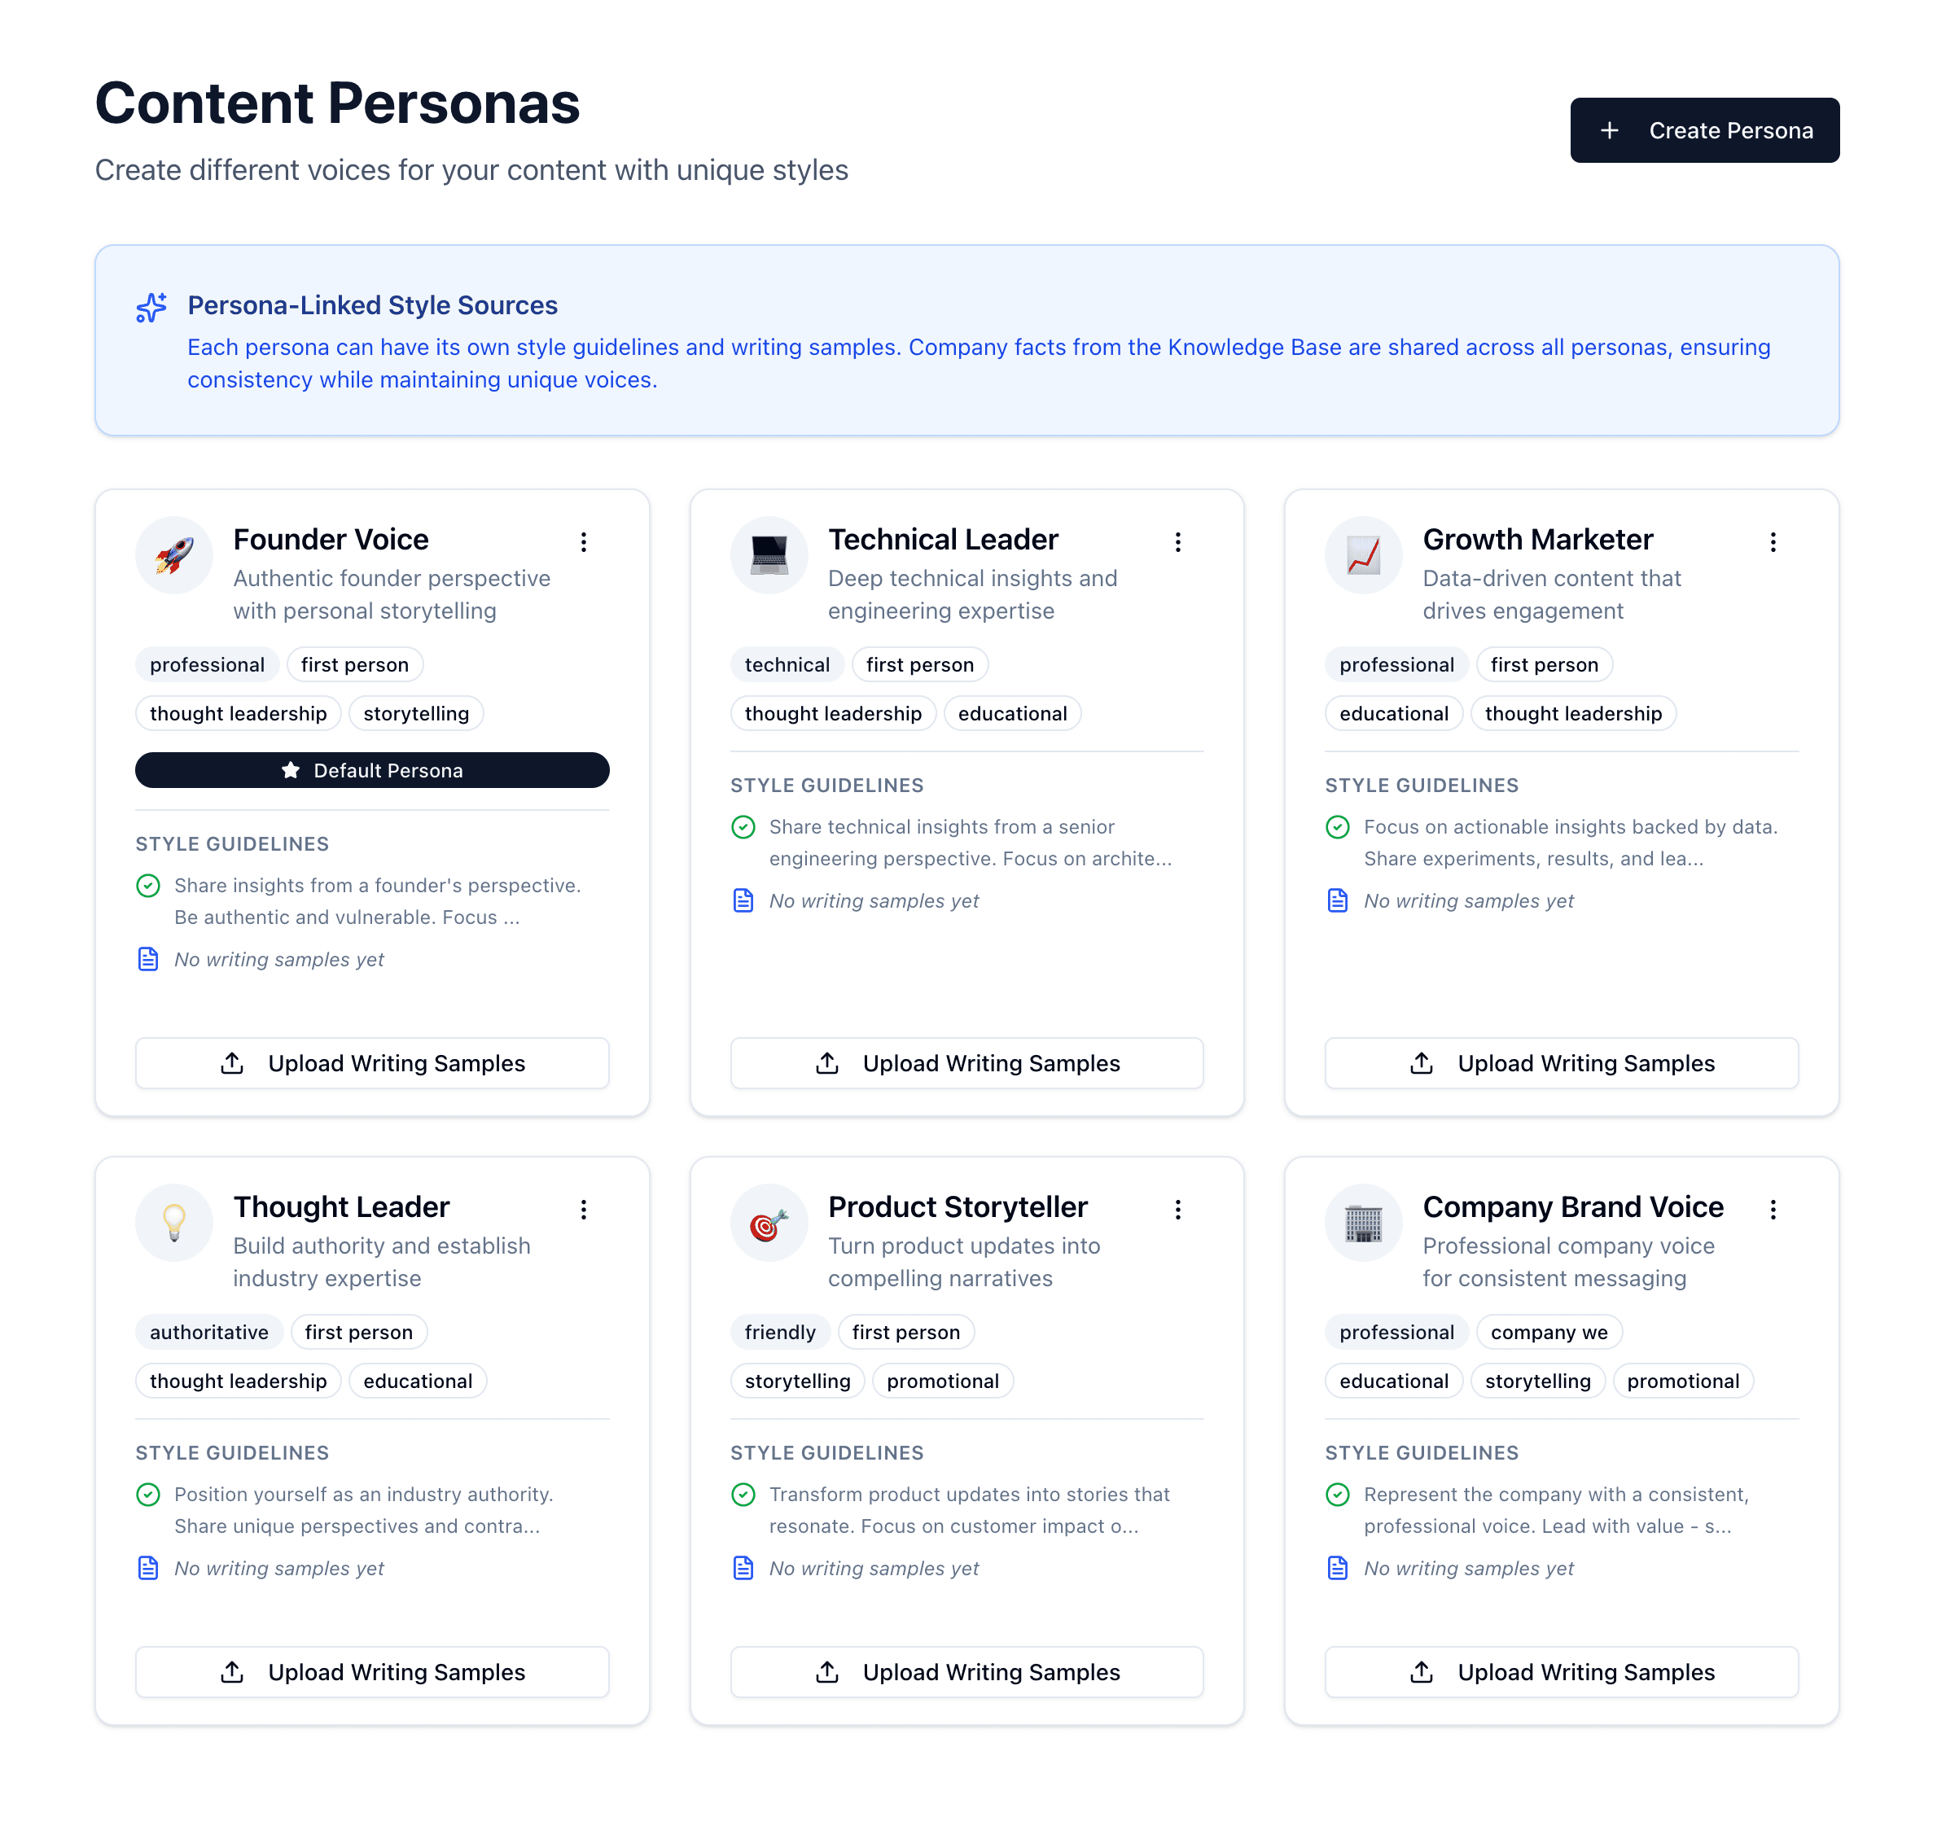Click the Create Persona button
The image size is (1946, 1830).
click(x=1704, y=129)
